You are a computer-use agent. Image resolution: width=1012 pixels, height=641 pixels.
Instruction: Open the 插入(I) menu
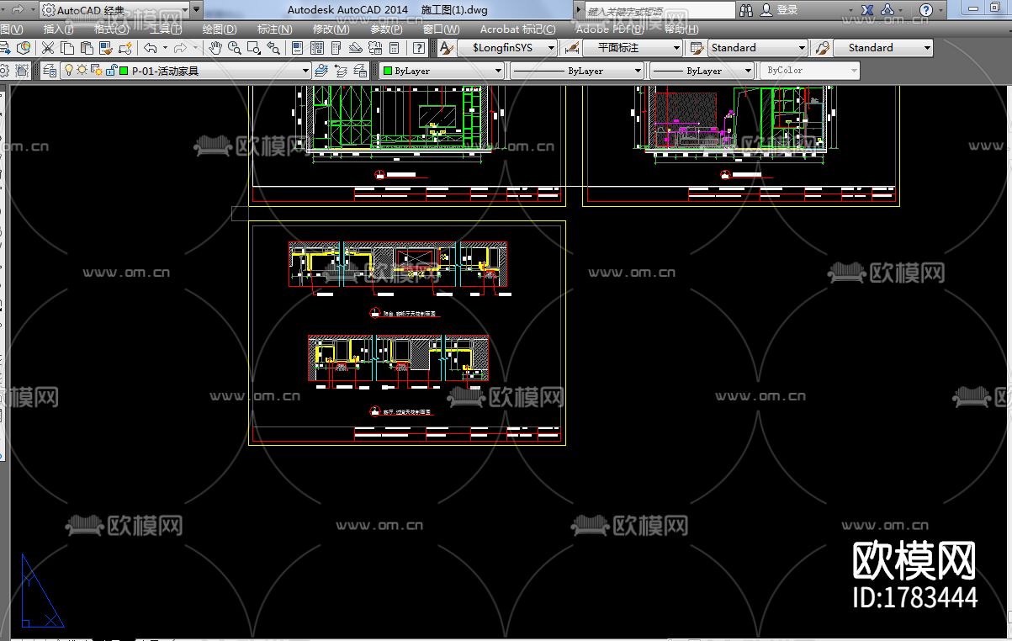pyautogui.click(x=58, y=29)
